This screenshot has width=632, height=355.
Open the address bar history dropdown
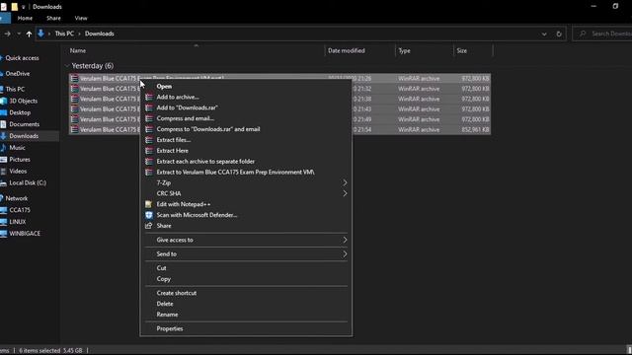tap(544, 34)
